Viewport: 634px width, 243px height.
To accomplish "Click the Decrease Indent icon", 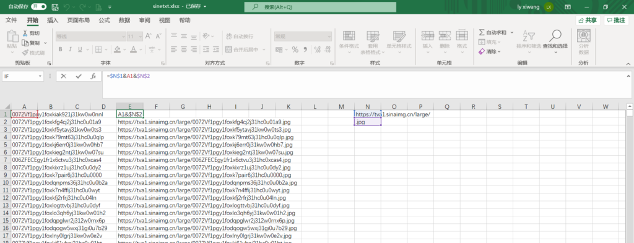I will click(206, 49).
